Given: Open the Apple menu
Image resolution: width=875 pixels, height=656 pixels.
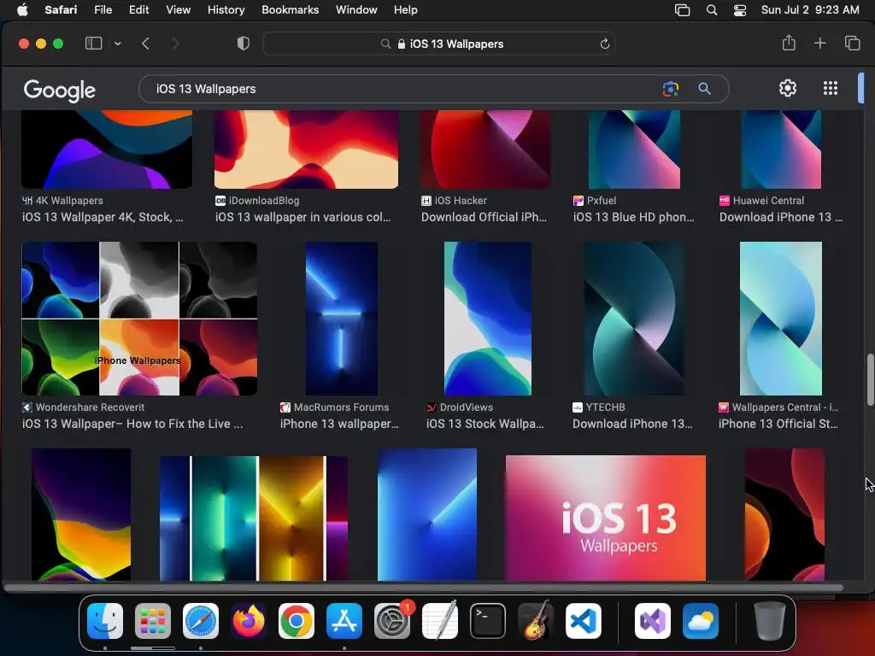Looking at the screenshot, I should [x=22, y=10].
